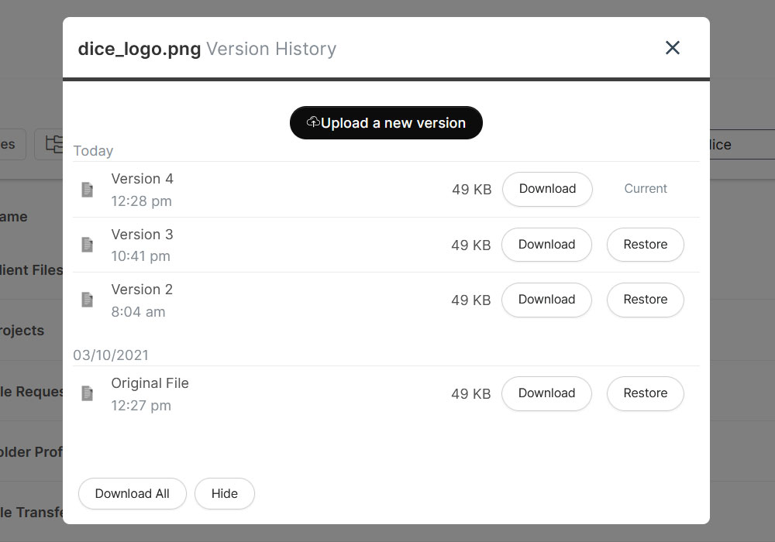Download Version 2 from 8:04 am
775x542 pixels.
(546, 300)
